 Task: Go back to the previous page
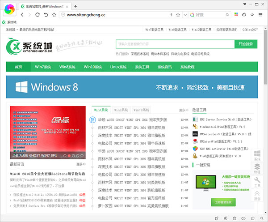tap(22, 15)
